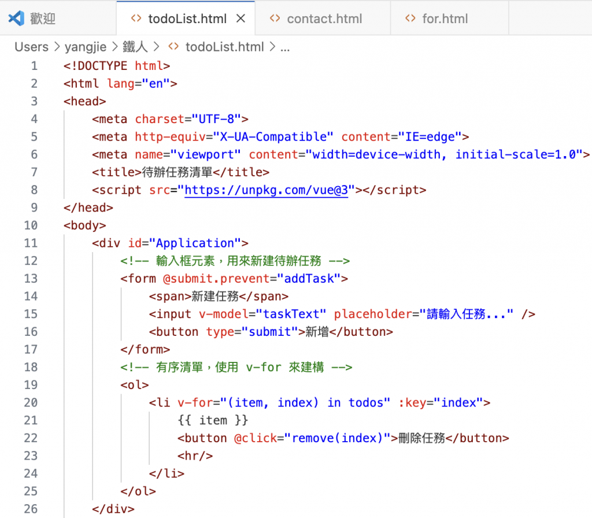Click type="submit" on line 16

click(x=252, y=332)
